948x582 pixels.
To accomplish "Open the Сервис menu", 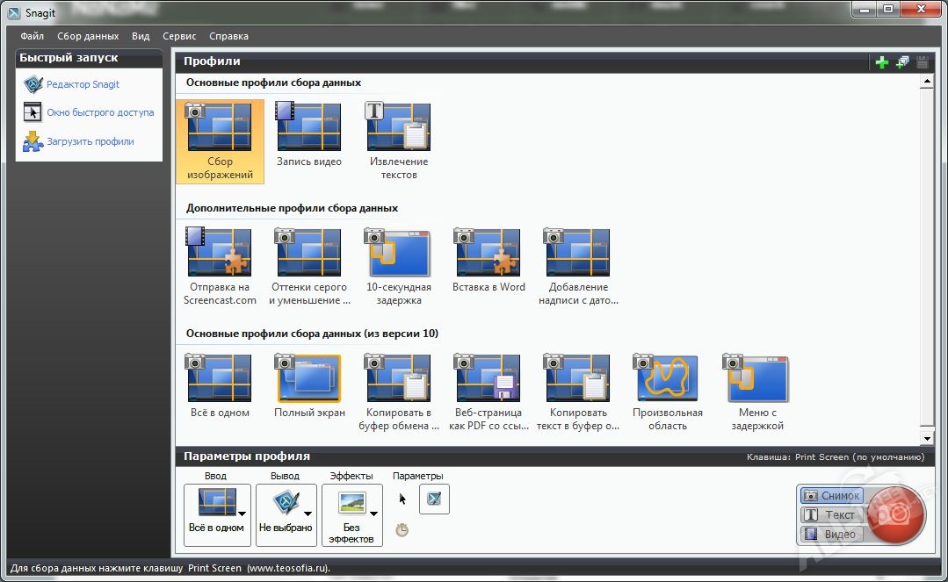I will [x=179, y=36].
